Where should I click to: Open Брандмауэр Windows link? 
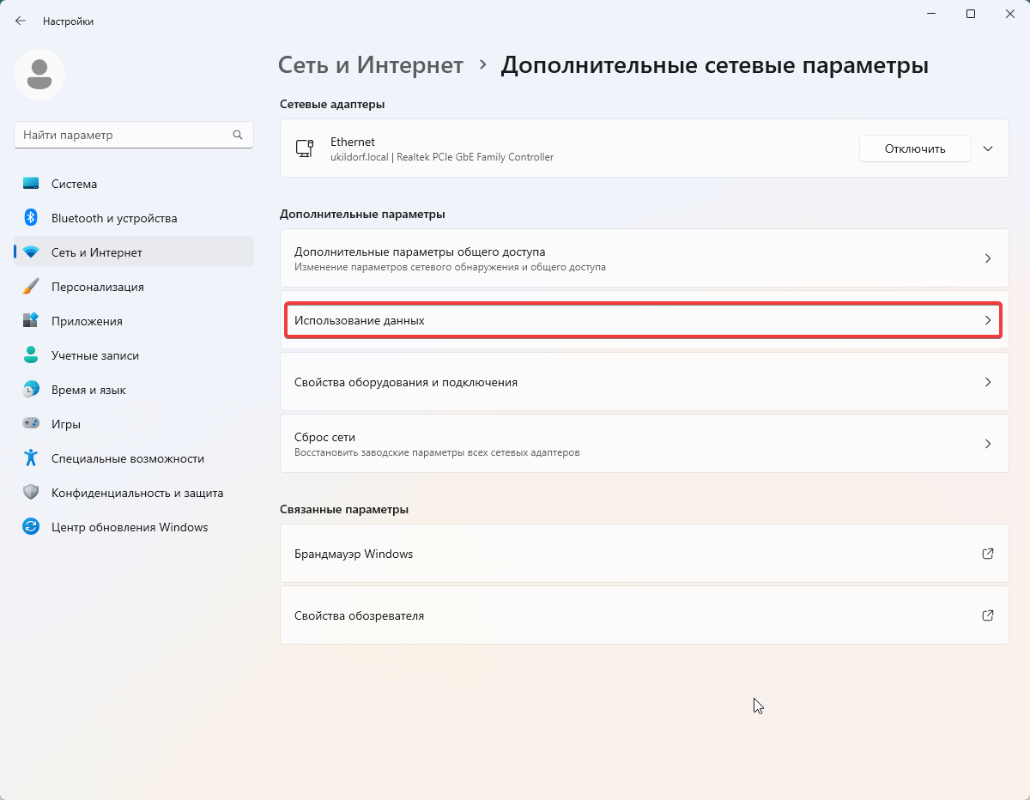[644, 554]
